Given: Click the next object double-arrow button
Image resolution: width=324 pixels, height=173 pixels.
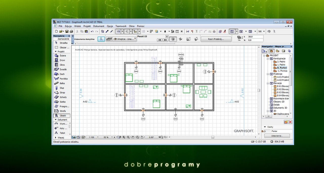Looking at the screenshot, I should [x=166, y=40].
